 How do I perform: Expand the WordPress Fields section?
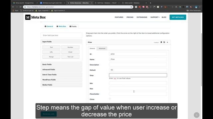[61, 80]
